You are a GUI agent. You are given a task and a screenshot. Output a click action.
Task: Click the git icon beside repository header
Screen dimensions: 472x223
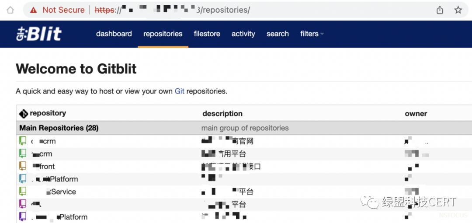pos(23,114)
